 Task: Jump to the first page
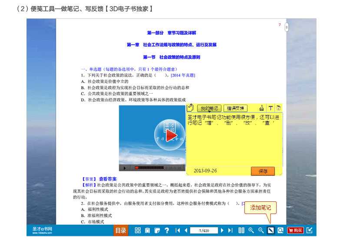178,230
